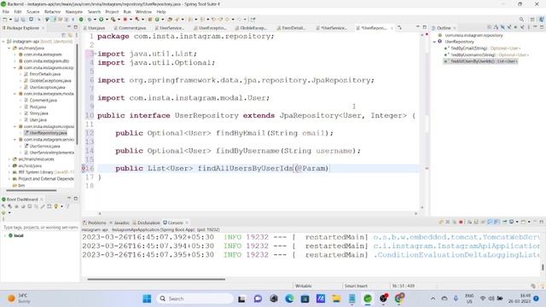Switch to the User.java editor tab
Screen dimensions: 546x307
click(95, 27)
